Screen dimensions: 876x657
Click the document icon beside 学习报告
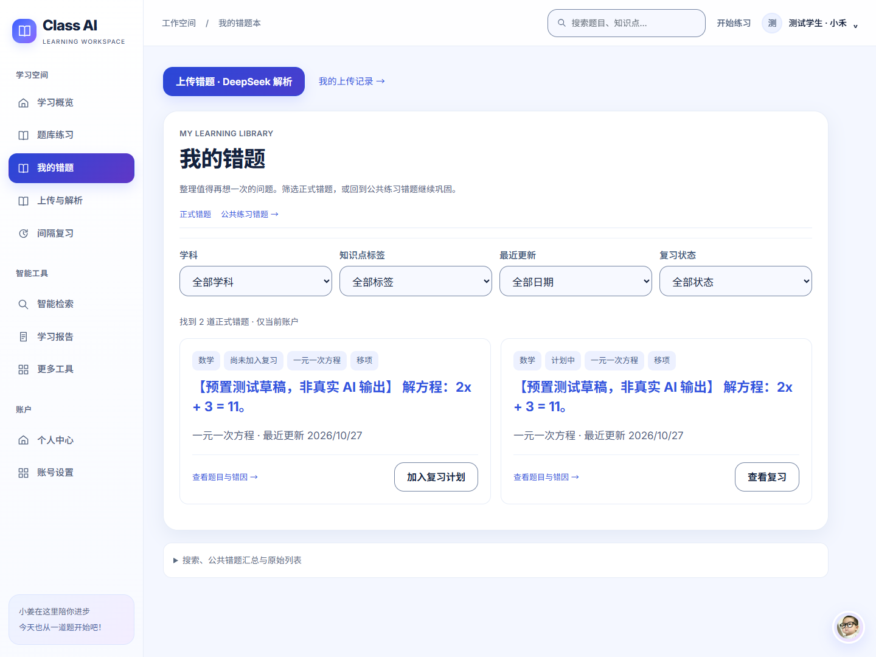[23, 336]
